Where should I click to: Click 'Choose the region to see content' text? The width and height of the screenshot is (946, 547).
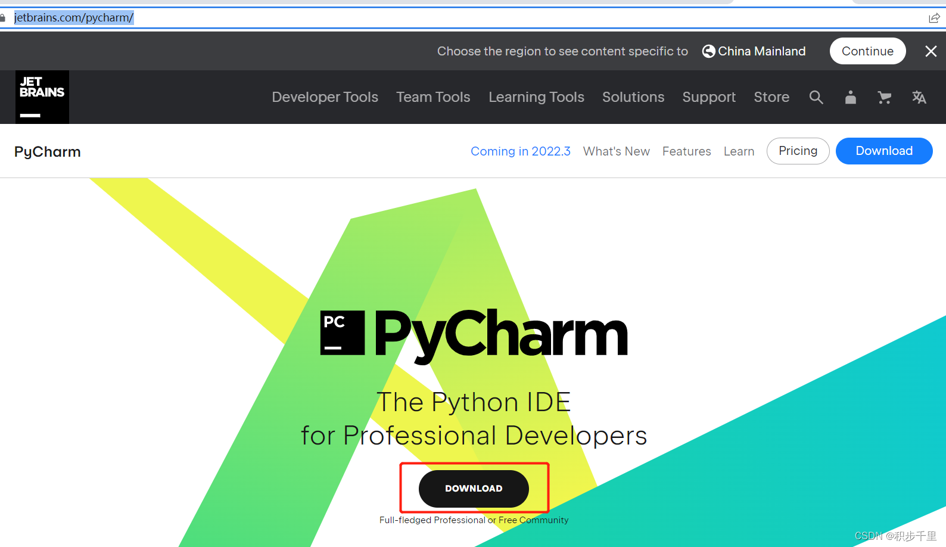(x=562, y=51)
